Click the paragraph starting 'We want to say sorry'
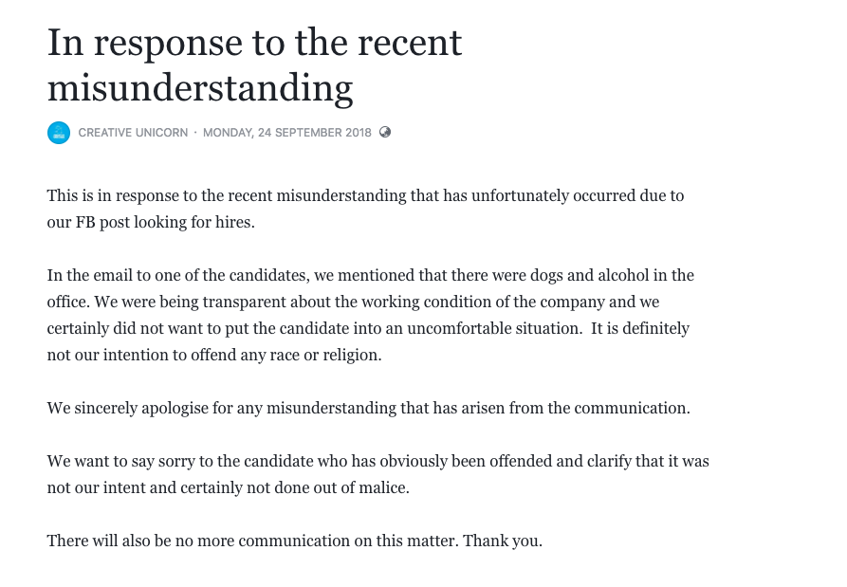The image size is (847, 587). click(377, 475)
